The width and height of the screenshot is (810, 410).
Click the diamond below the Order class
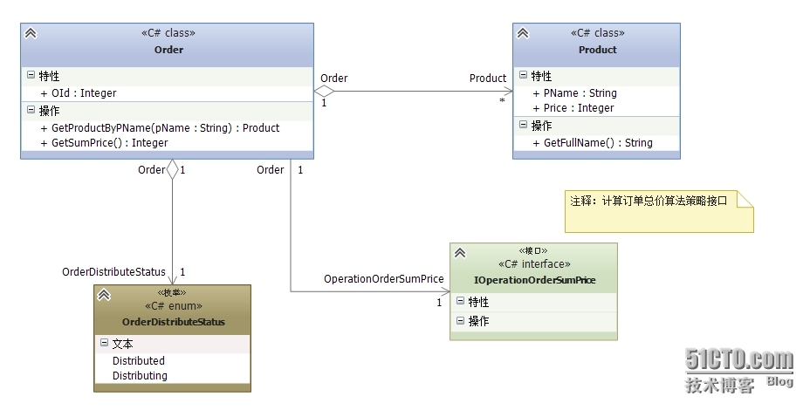coord(172,170)
